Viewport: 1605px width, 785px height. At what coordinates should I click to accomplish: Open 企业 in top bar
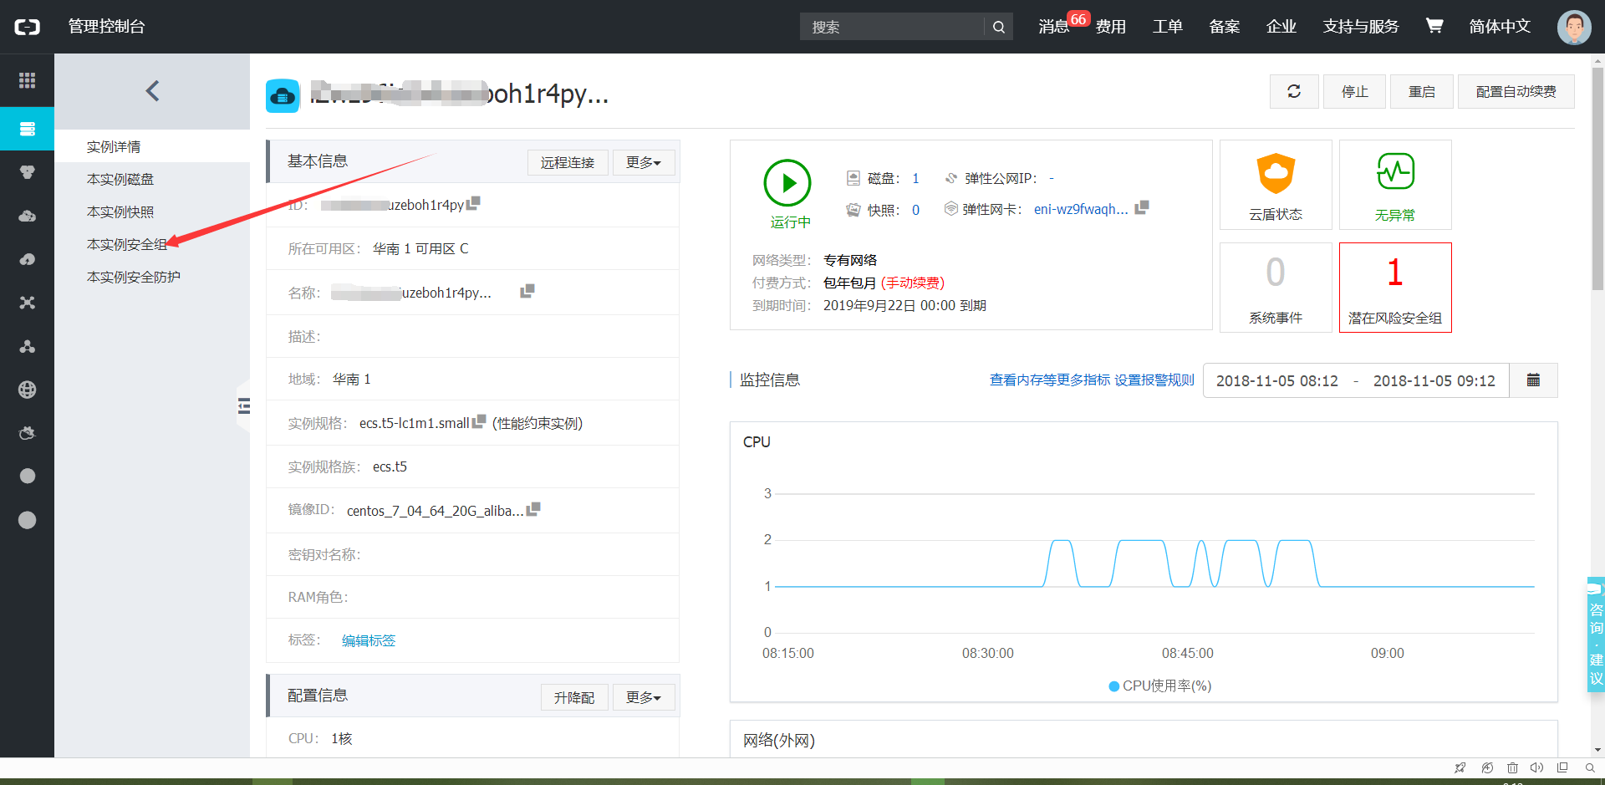pos(1281,27)
